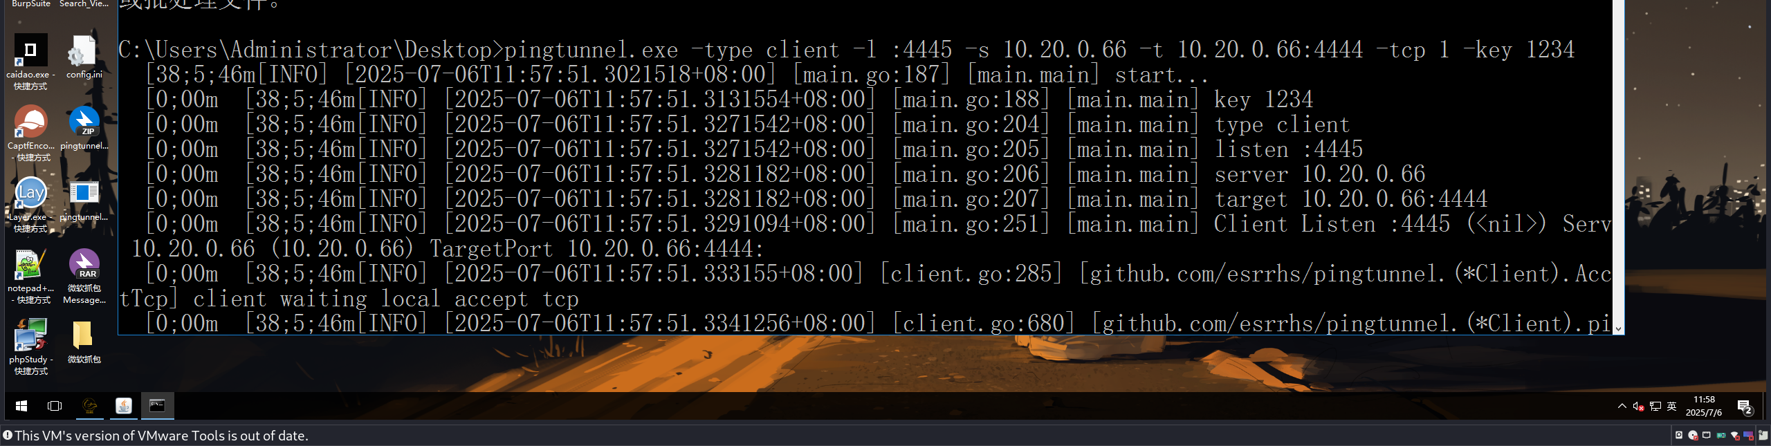Open the Windows Start menu

[21, 406]
